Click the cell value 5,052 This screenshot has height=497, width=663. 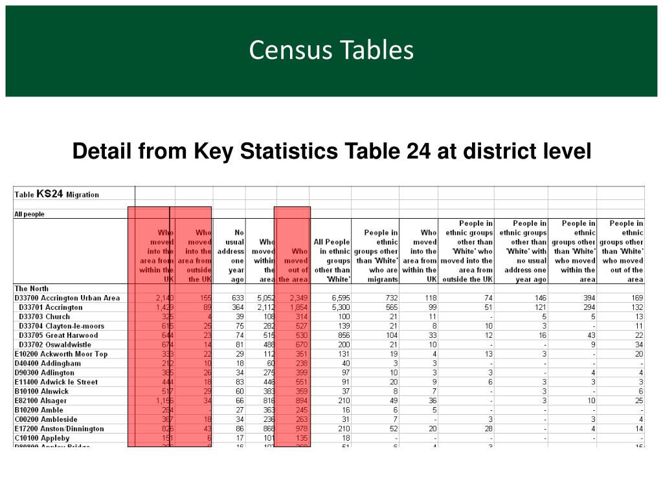[266, 298]
